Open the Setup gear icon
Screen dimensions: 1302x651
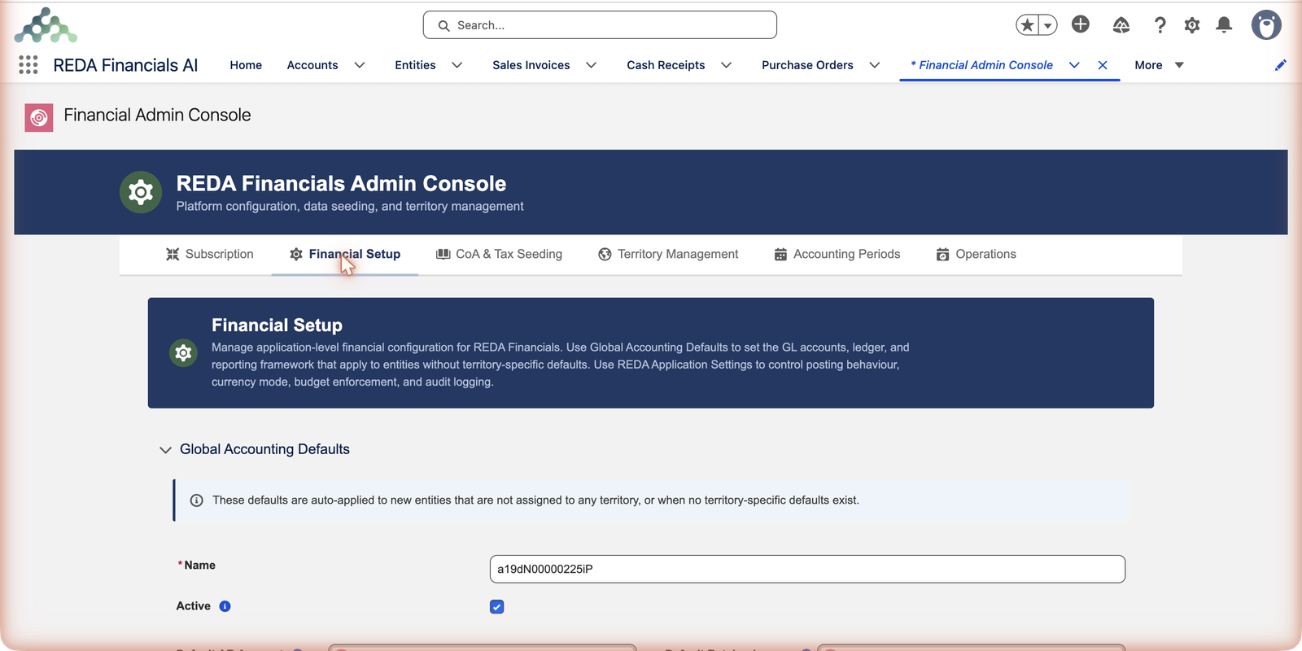click(1192, 25)
